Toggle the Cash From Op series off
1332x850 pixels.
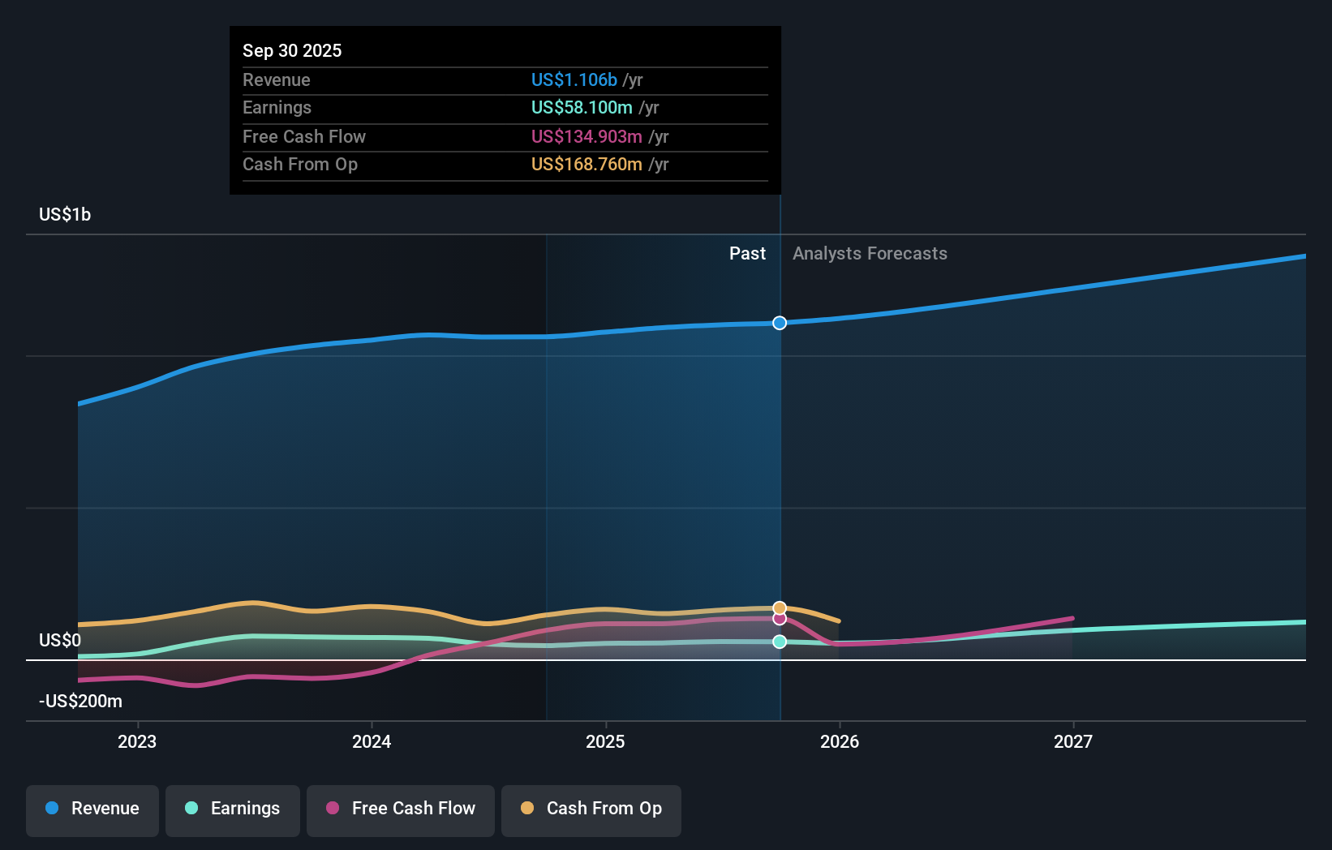[591, 809]
